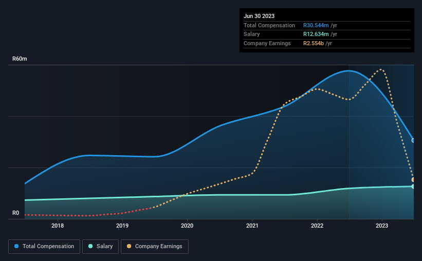This screenshot has width=422, height=261.
Task: Click the 2021 x-axis label
Action: pyautogui.click(x=252, y=226)
